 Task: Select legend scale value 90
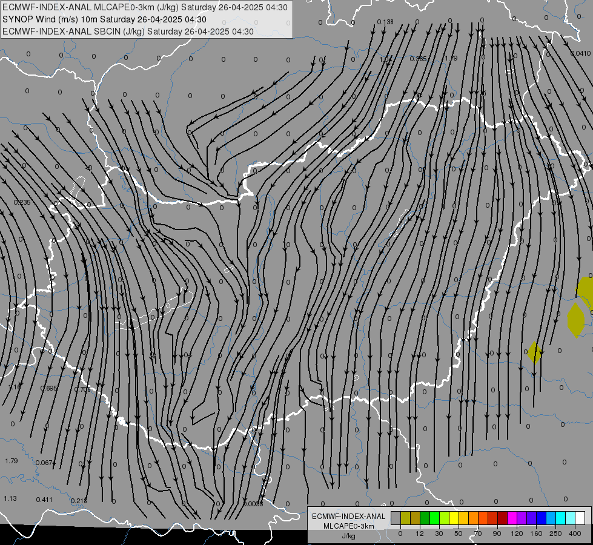point(497,533)
